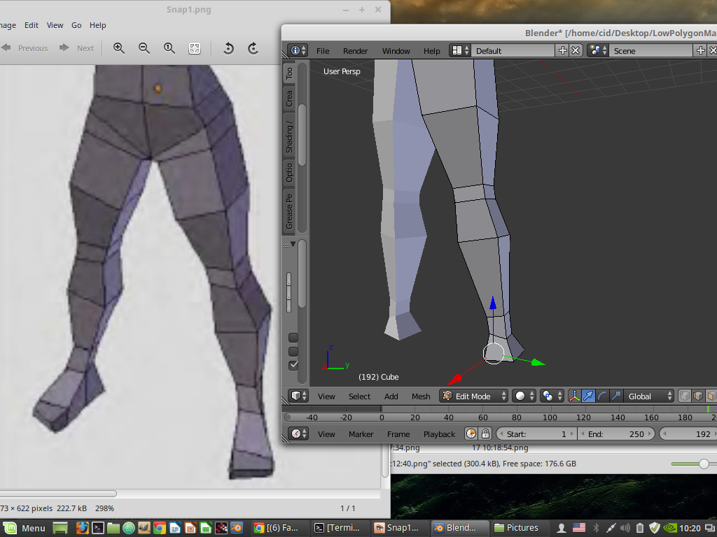Open the Shading/UVs tab in shelf
Screen dimensions: 717x537
pyautogui.click(x=289, y=137)
